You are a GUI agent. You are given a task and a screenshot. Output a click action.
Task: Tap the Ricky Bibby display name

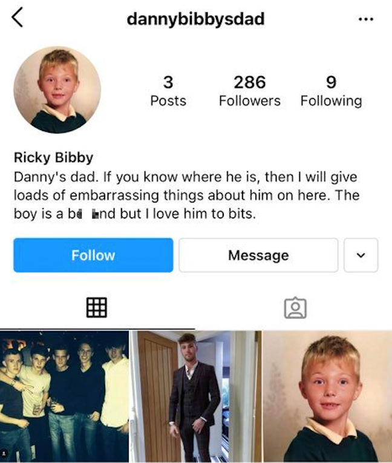coord(53,157)
